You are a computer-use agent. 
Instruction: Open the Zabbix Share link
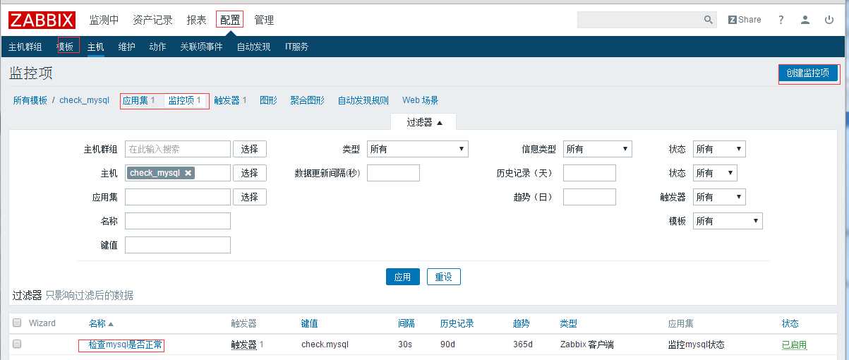[745, 20]
